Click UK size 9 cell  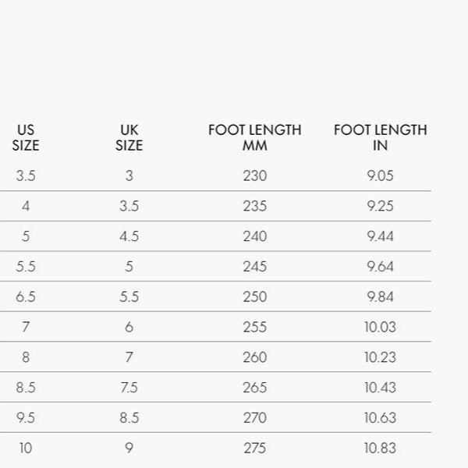[129, 448]
